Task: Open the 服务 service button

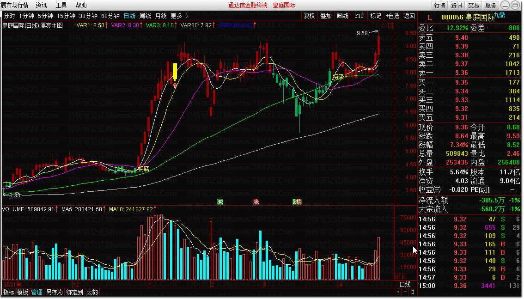Action: click(x=491, y=5)
